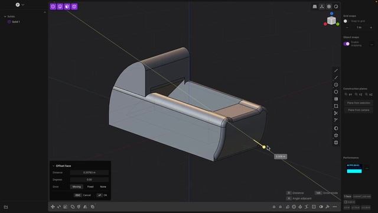
Task: Click the square panel icon in bottom-right toolbar
Action: [314, 206]
